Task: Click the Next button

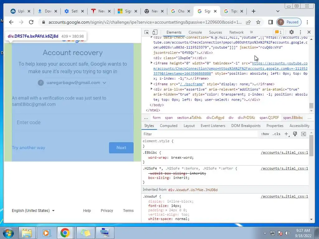Action: click(x=121, y=148)
